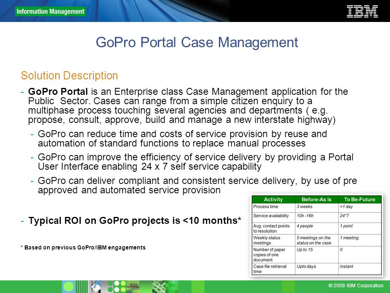390x293 pixels.
Task: Click the "Solution Description" heading
Action: click(x=69, y=76)
